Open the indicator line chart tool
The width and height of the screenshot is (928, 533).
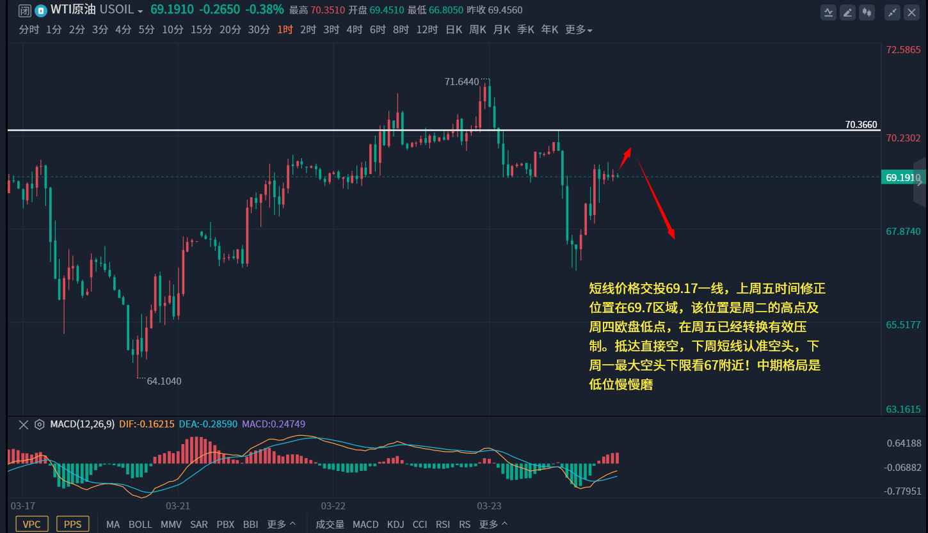pyautogui.click(x=829, y=12)
